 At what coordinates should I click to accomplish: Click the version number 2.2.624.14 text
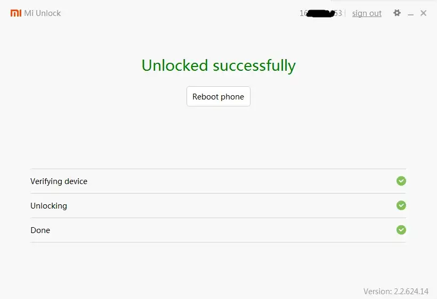coord(411,291)
